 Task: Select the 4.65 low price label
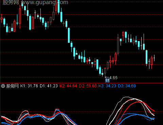113,78
